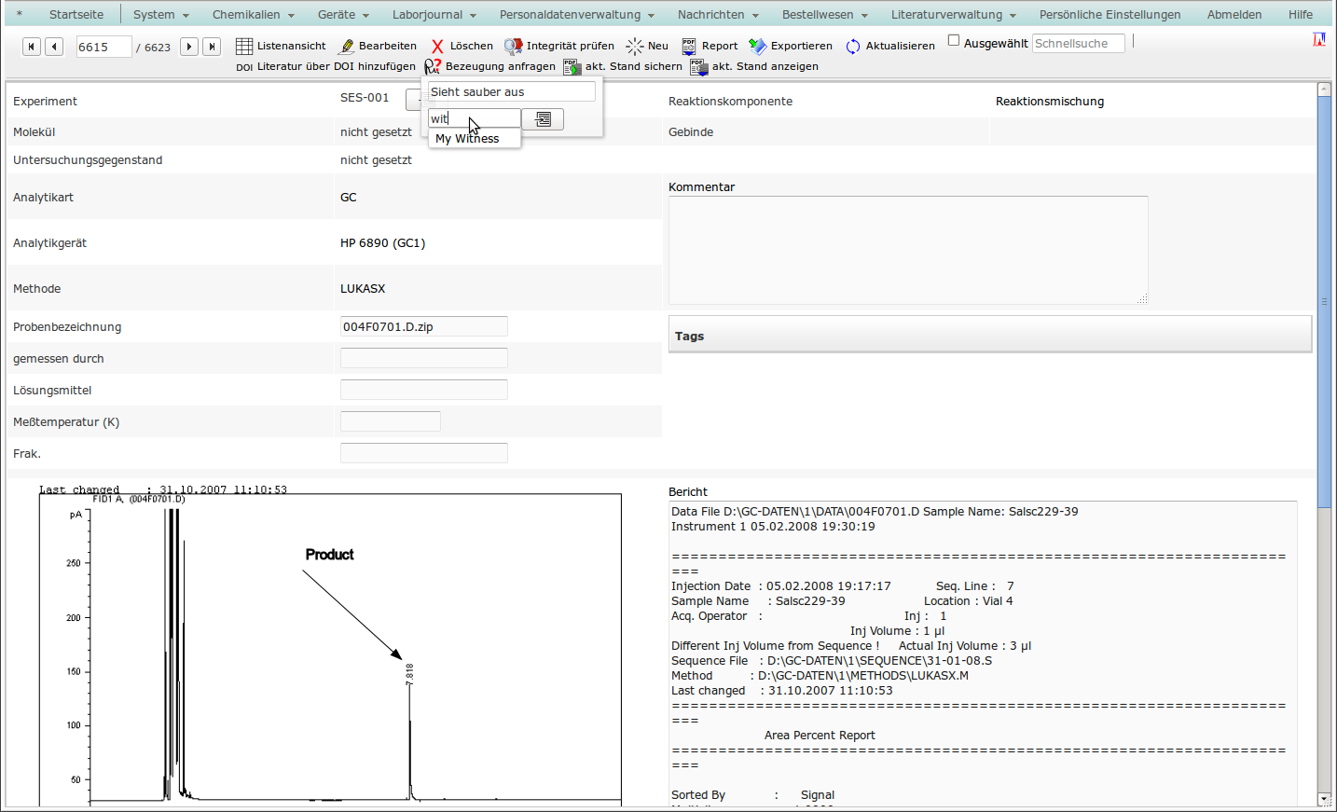Go to last record navigation arrow
The image size is (1337, 812).
[x=212, y=47]
